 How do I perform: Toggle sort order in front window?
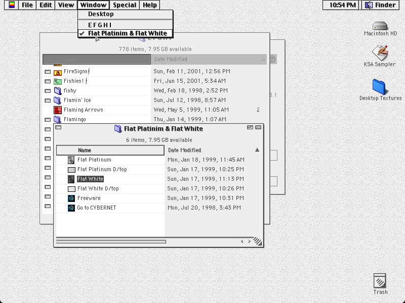[257, 150]
